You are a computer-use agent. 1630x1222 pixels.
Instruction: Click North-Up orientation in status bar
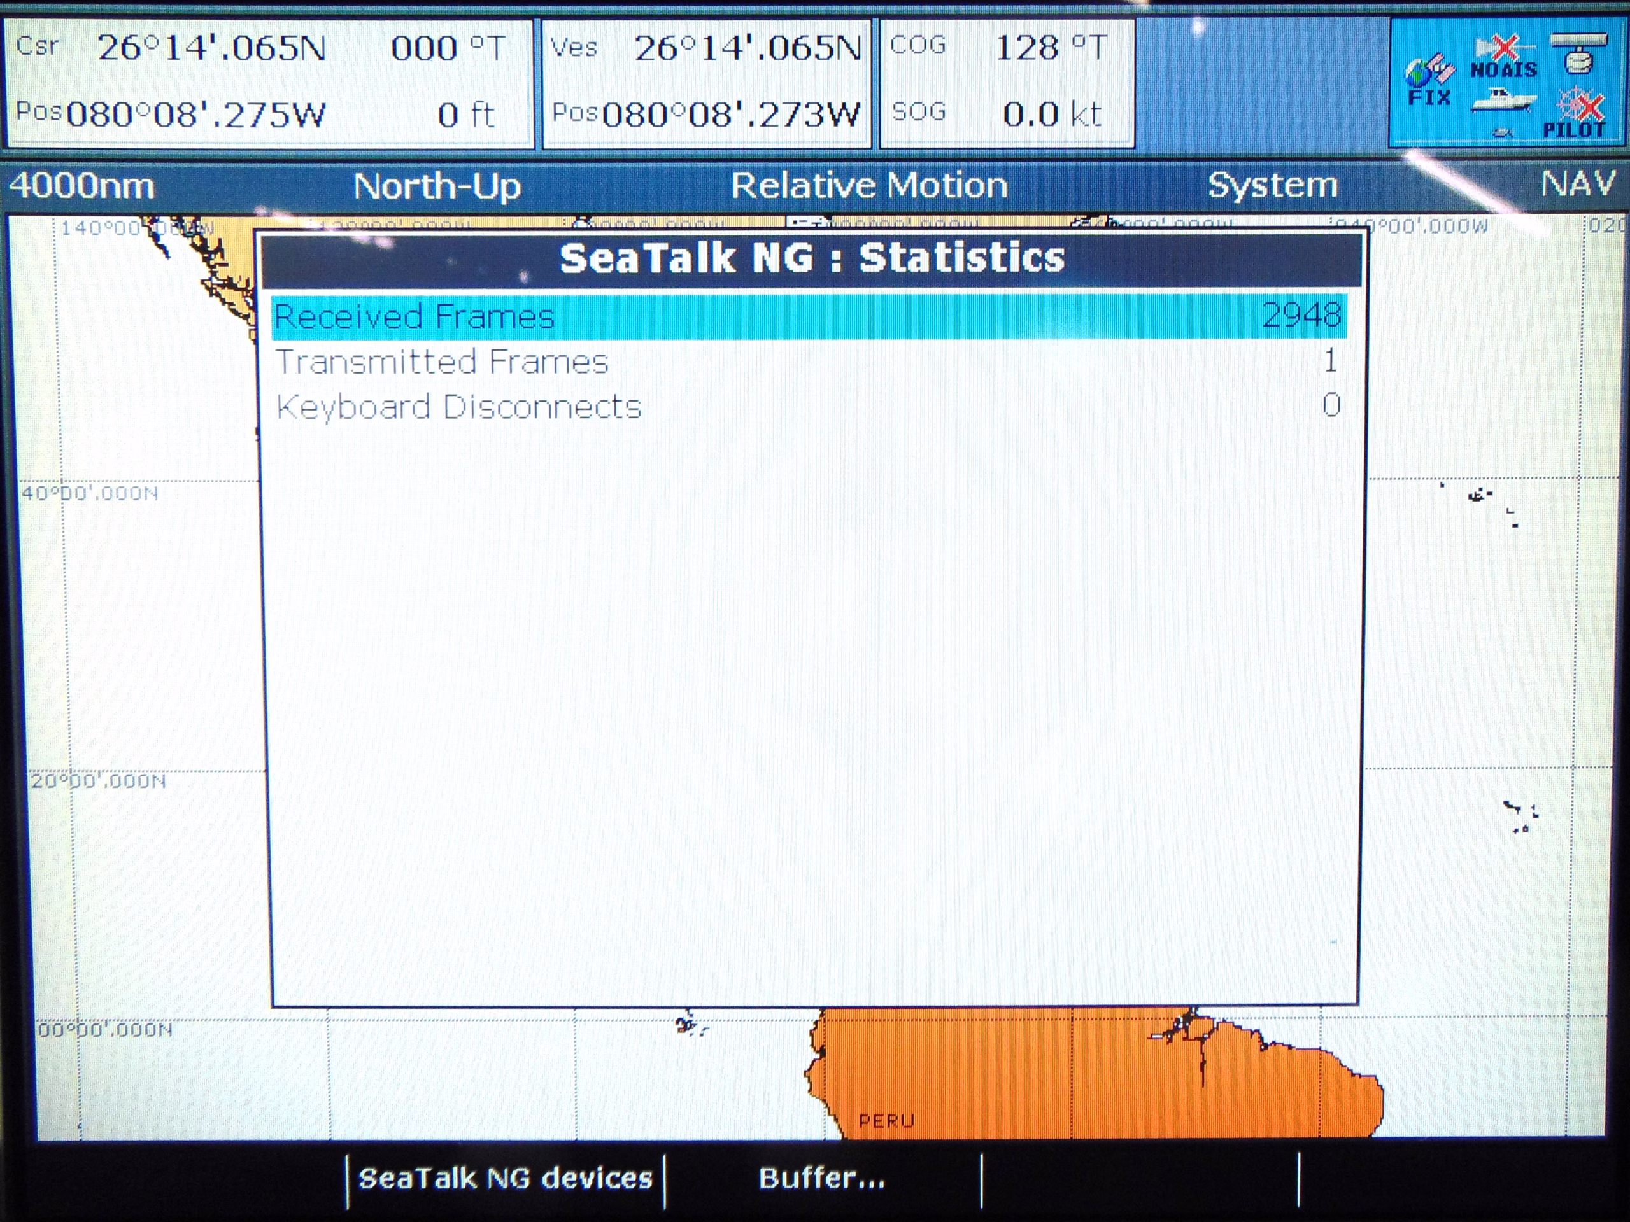[x=437, y=186]
